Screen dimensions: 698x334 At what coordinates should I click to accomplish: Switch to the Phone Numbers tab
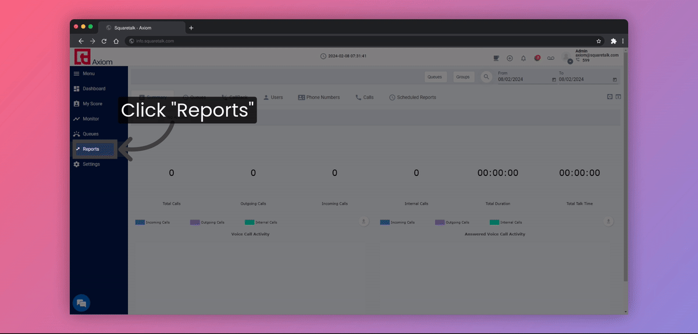319,98
